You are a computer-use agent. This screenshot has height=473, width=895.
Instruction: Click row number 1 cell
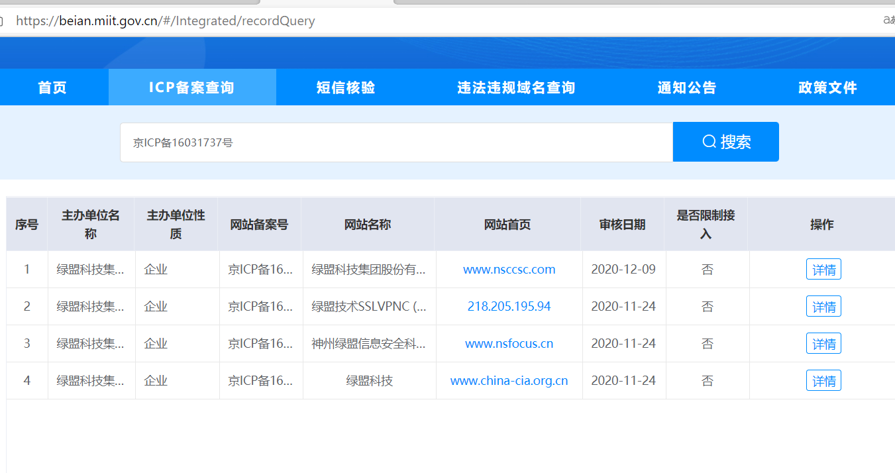pos(27,270)
